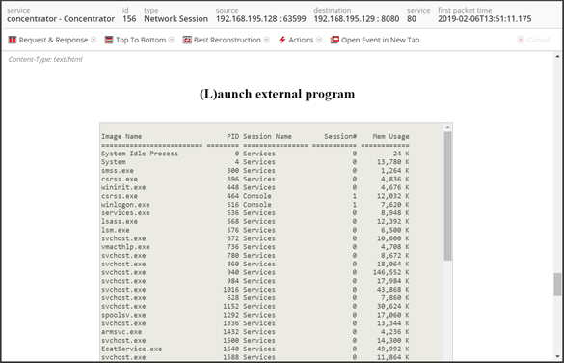Click the lsass.exe process row
The width and height of the screenshot is (564, 363).
[x=255, y=221]
